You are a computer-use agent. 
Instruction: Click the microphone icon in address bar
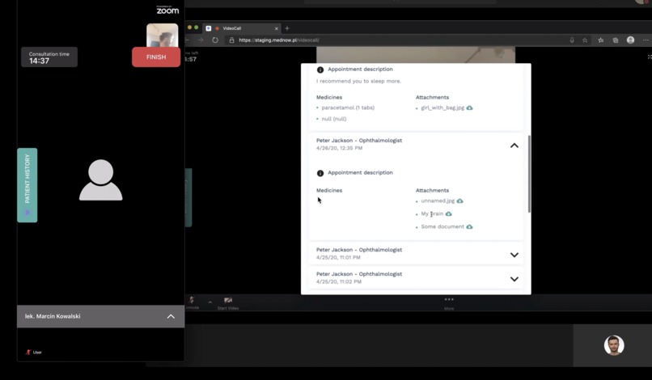572,40
